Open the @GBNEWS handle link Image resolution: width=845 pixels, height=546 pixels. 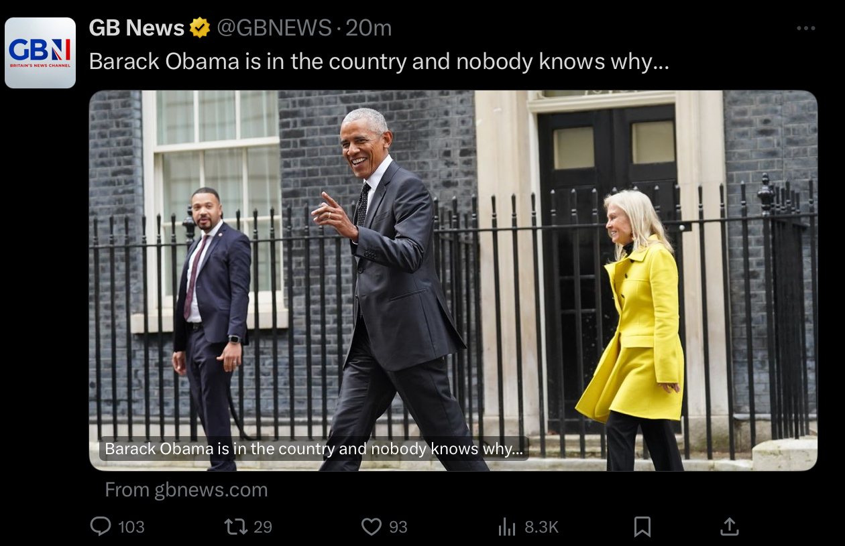click(274, 27)
